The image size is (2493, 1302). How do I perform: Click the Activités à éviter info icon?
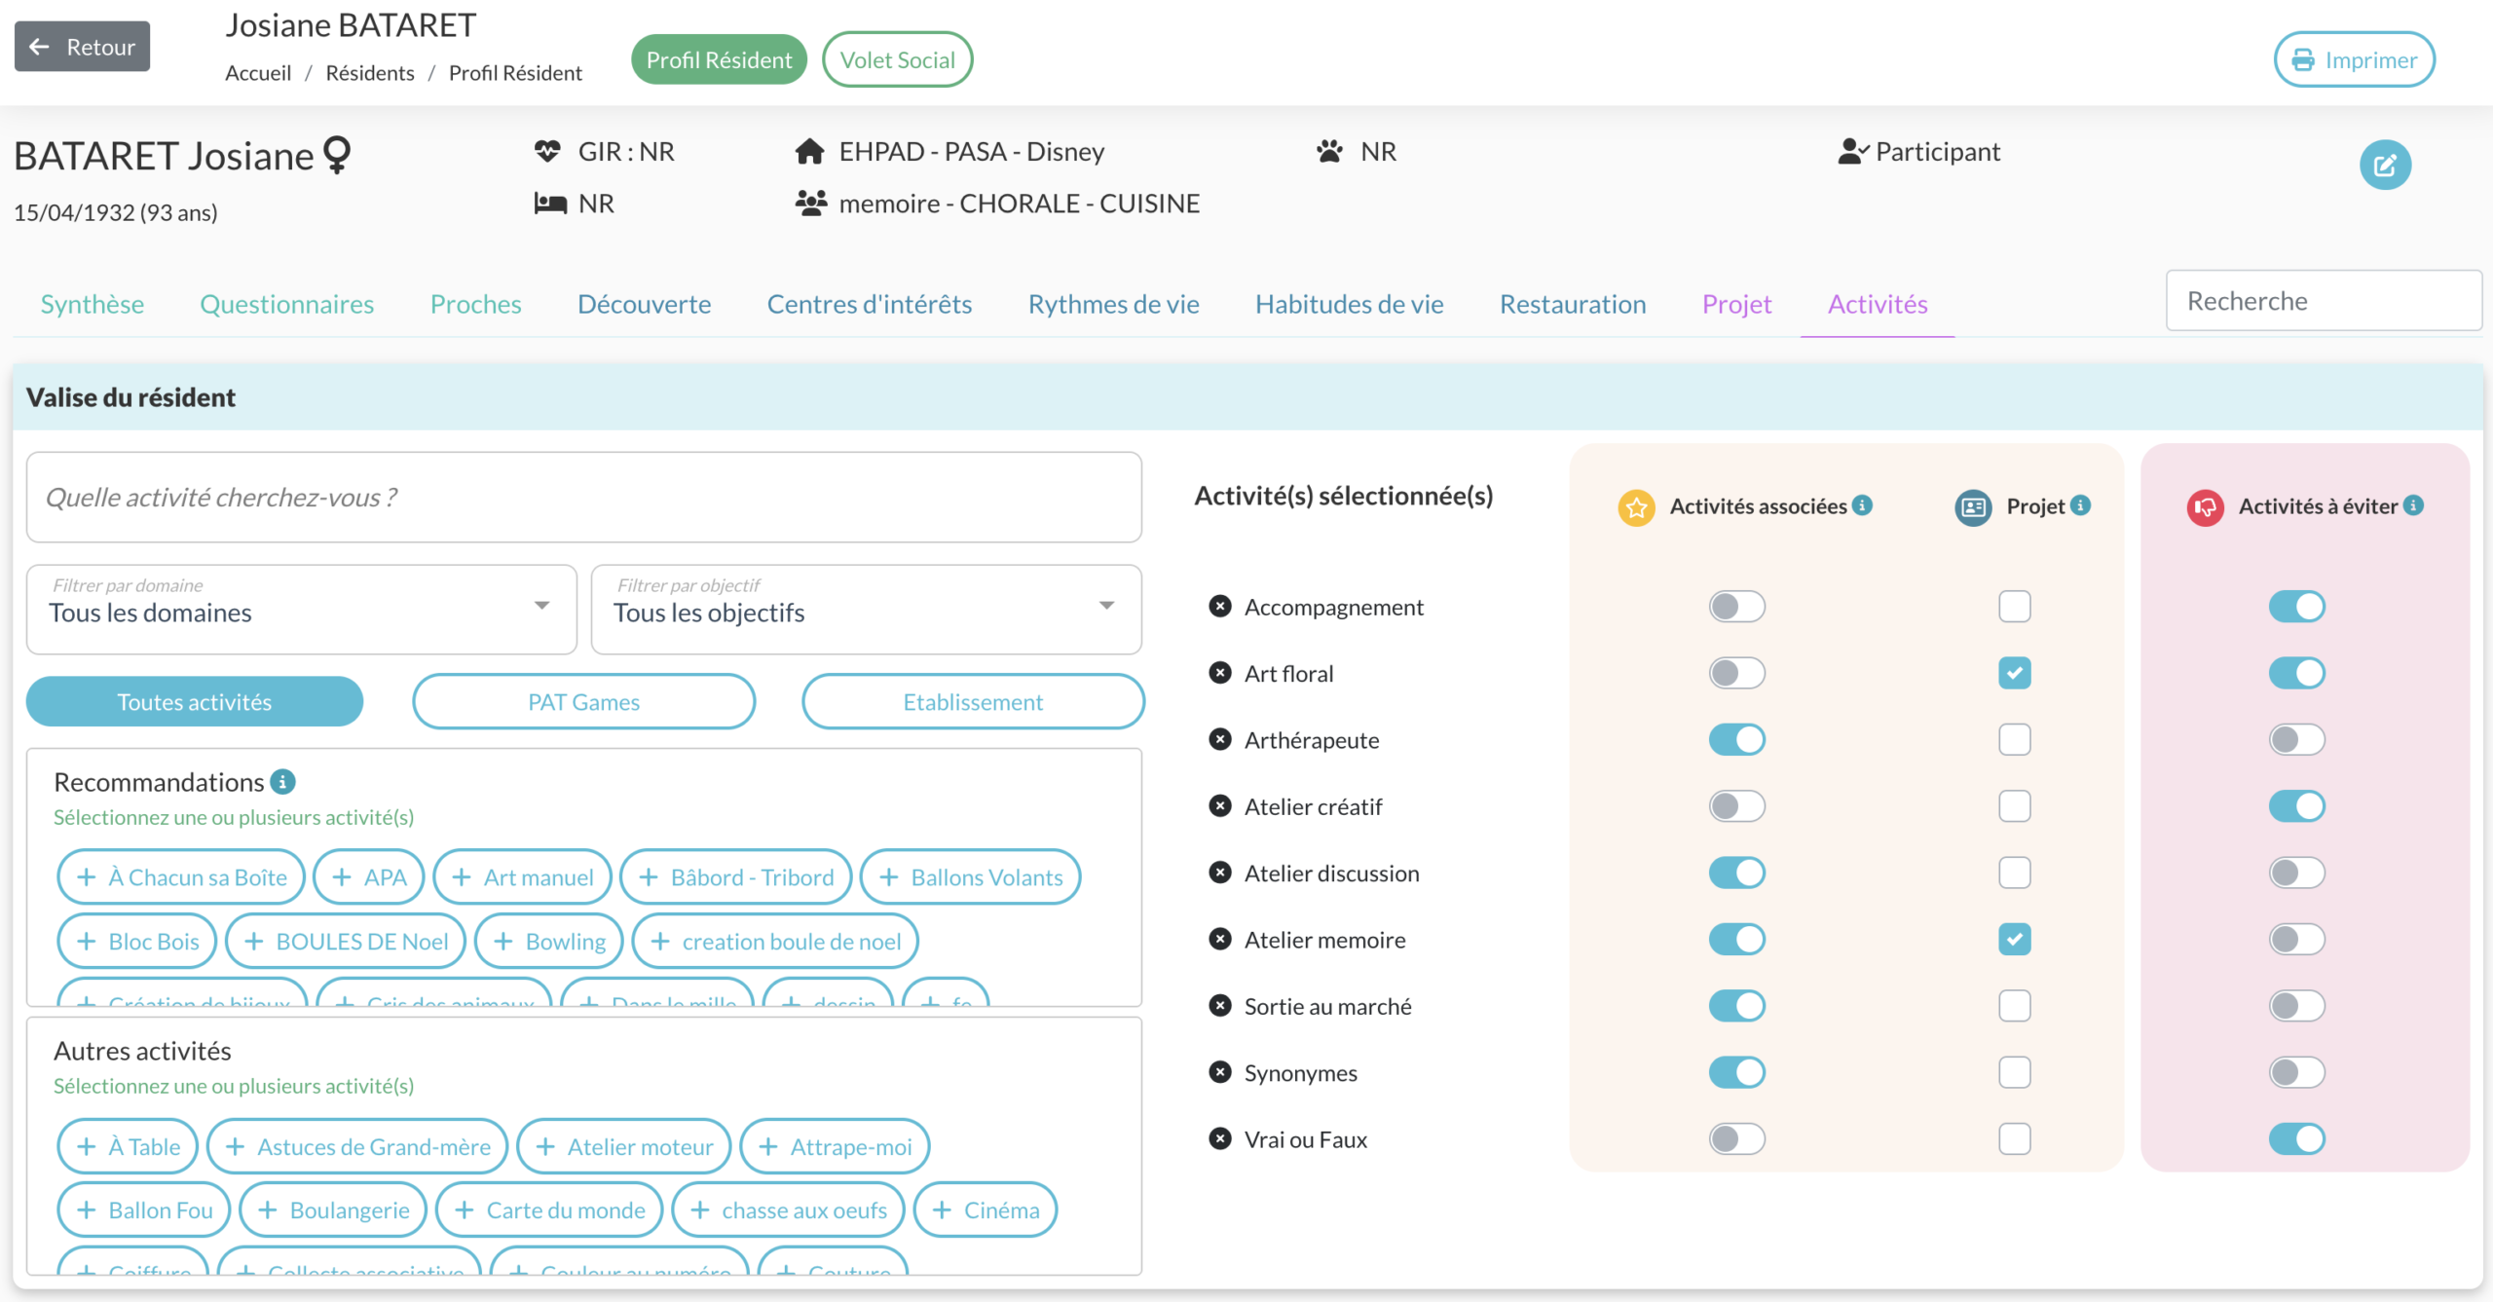click(2413, 505)
